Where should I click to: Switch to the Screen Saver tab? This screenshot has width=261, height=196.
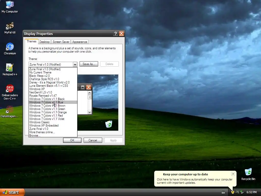[x=61, y=42]
